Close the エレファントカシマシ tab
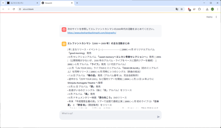This screenshot has width=221, height=128. 37,3
